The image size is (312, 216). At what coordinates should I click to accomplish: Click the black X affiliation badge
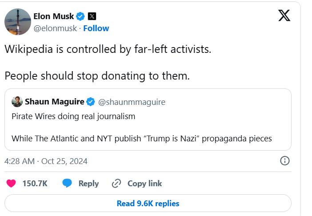92,16
